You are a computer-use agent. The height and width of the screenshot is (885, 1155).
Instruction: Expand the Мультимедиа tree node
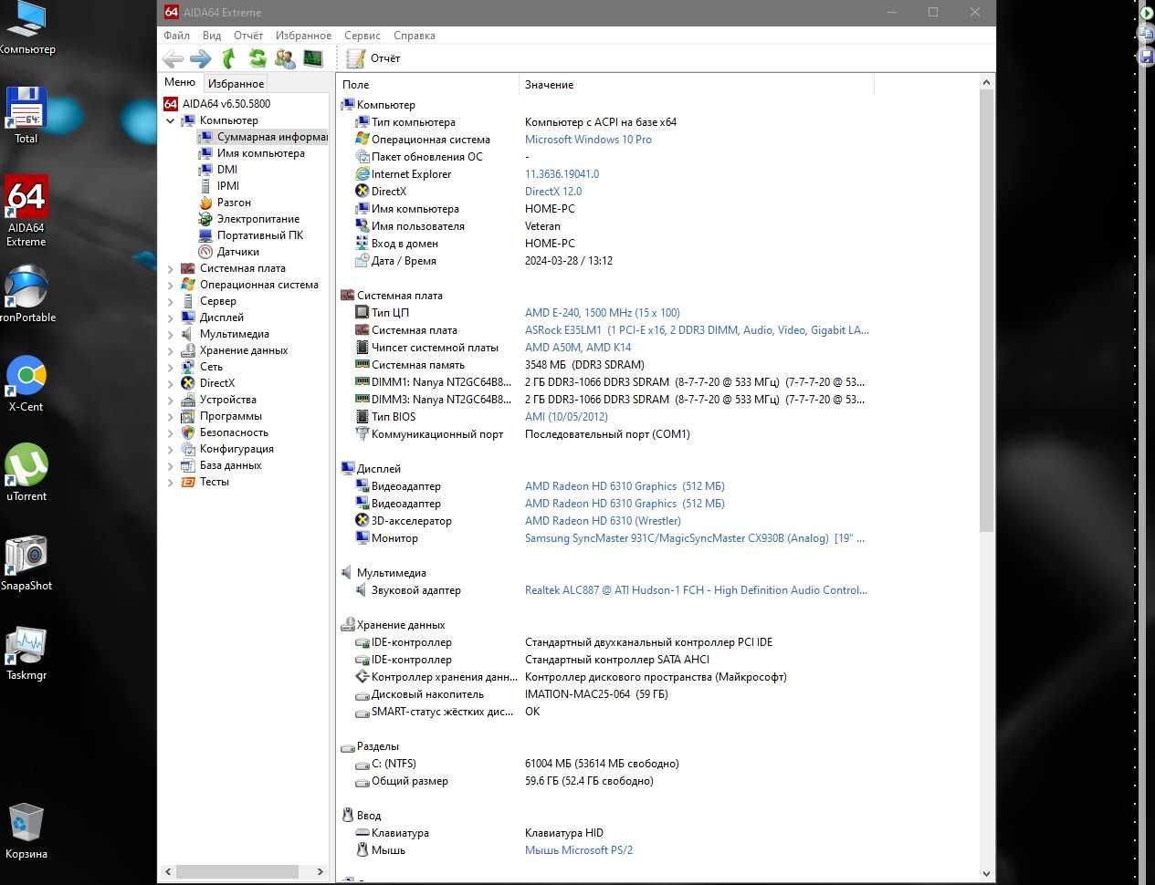171,334
